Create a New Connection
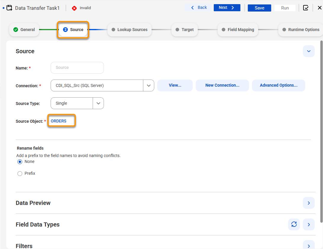Screen dimensions: 323x249 (x=222, y=85)
